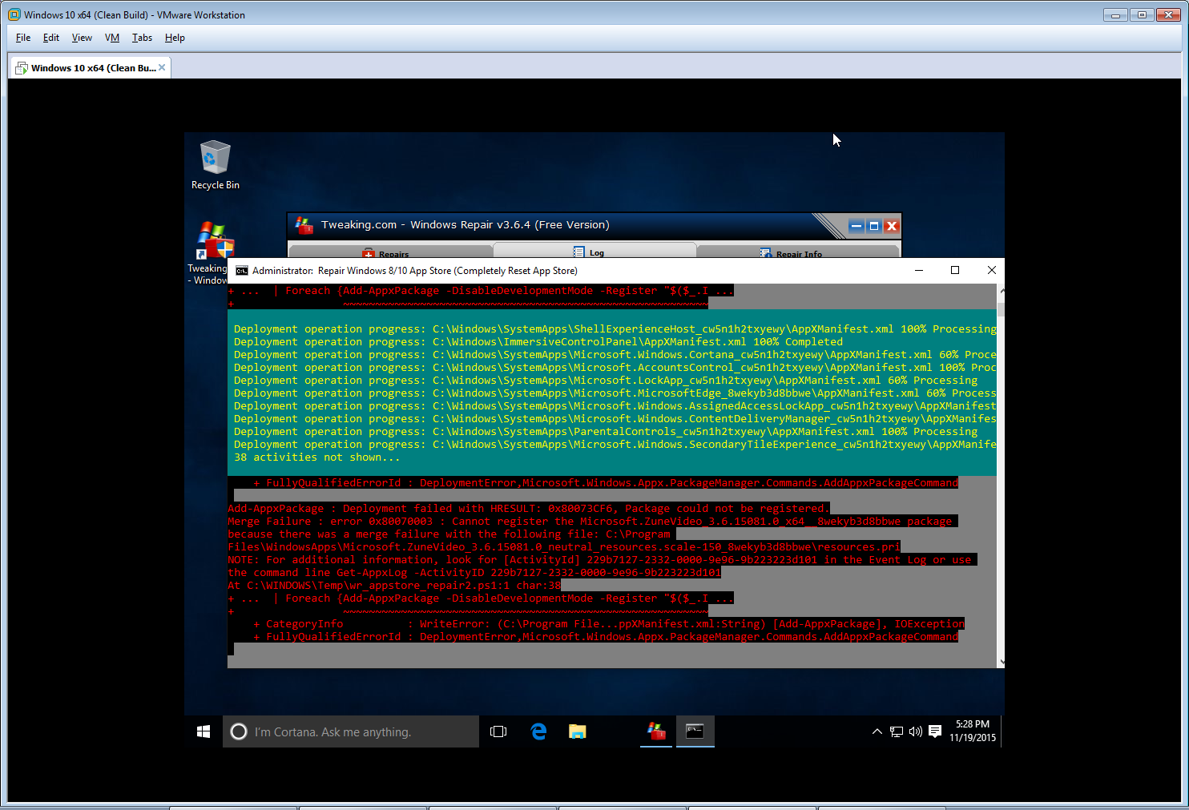Viewport: 1189px width, 810px height.
Task: Click the volume speaker tray icon
Action: [915, 731]
